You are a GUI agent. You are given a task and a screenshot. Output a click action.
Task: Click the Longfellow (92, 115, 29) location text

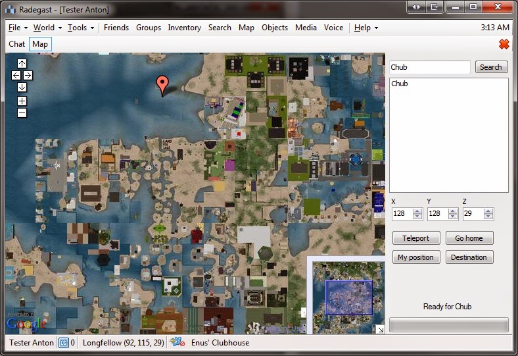(124, 343)
